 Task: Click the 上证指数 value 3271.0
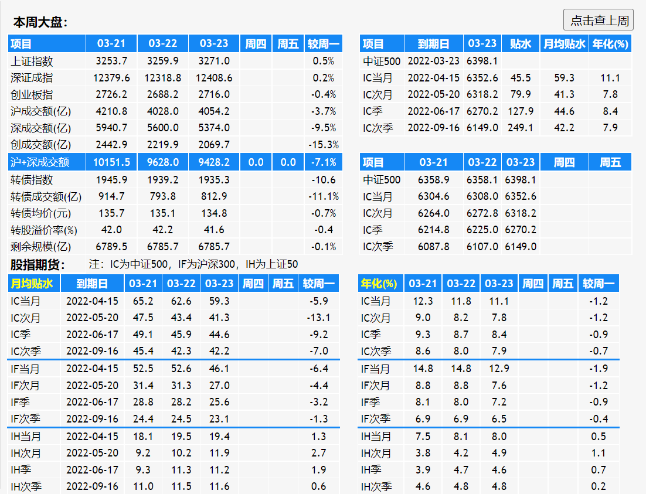214,61
